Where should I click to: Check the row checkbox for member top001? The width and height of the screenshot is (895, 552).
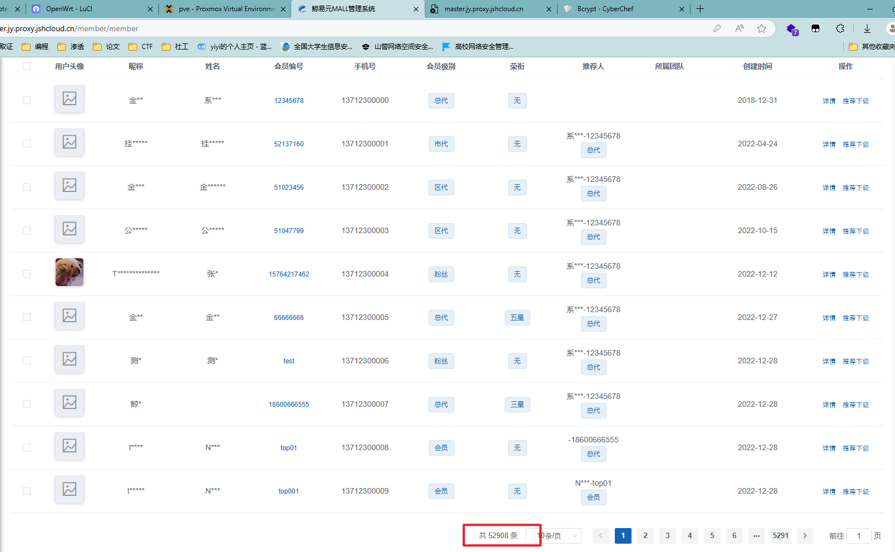tap(27, 491)
